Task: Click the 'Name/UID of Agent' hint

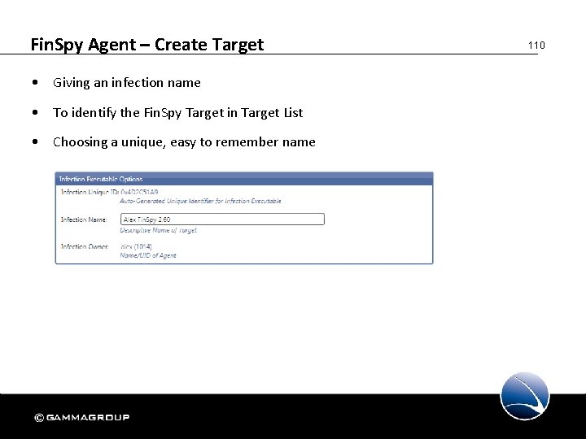Action: coord(148,255)
